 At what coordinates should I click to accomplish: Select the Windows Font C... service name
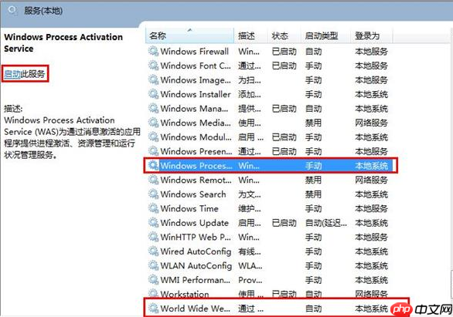[196, 66]
